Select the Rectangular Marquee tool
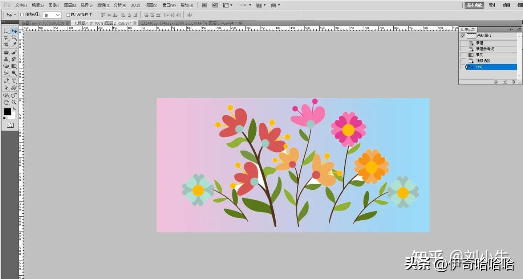 (x=6, y=31)
